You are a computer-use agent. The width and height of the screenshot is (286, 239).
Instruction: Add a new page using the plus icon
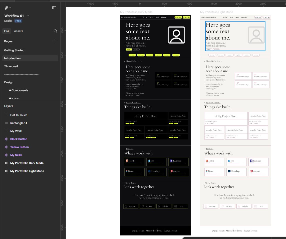pyautogui.click(x=55, y=41)
